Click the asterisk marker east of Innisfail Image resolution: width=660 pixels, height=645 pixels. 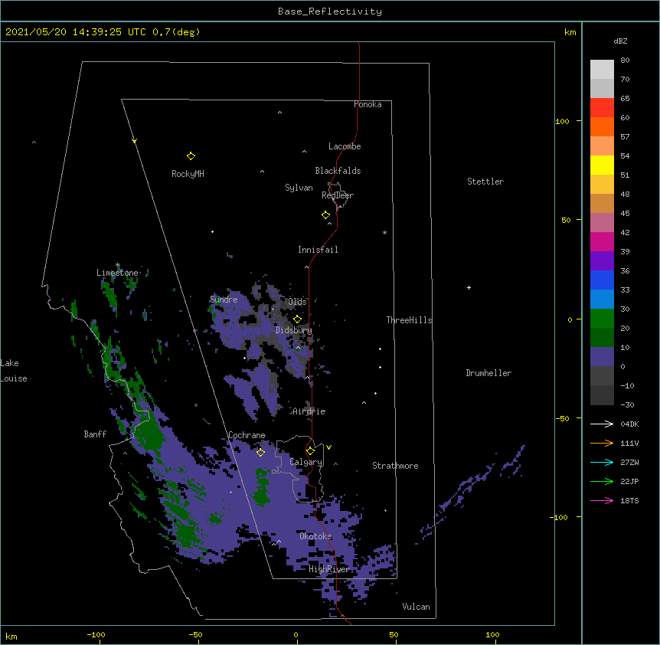tap(384, 233)
